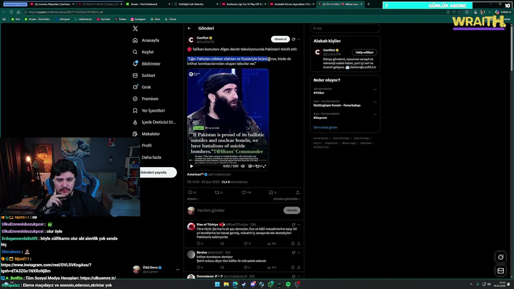Open #deprem trending topic
514x289 pixels.
(x=320, y=118)
